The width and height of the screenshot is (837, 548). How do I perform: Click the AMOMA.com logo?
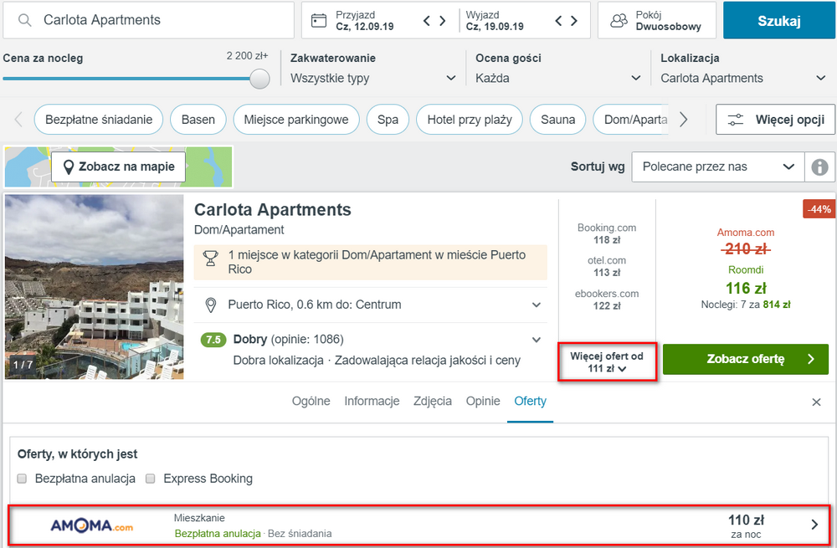[x=92, y=525]
